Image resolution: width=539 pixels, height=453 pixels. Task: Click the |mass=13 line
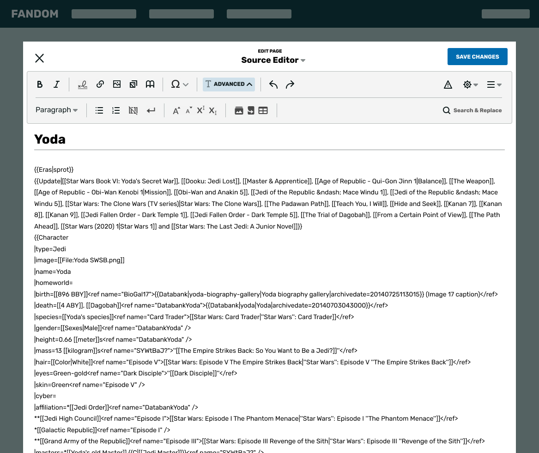pyautogui.click(x=196, y=350)
